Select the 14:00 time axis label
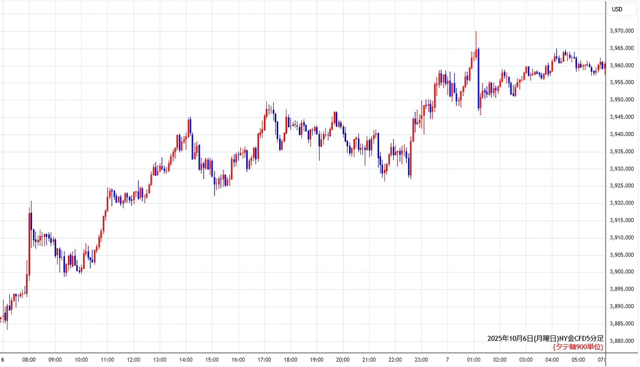Screen dimensions: 640x367 coord(186,360)
